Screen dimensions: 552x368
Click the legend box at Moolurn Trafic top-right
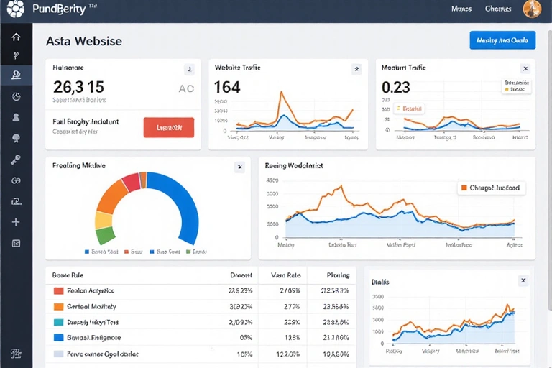517,86
